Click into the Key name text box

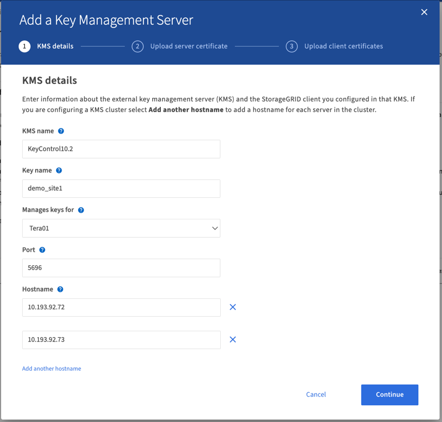point(121,189)
